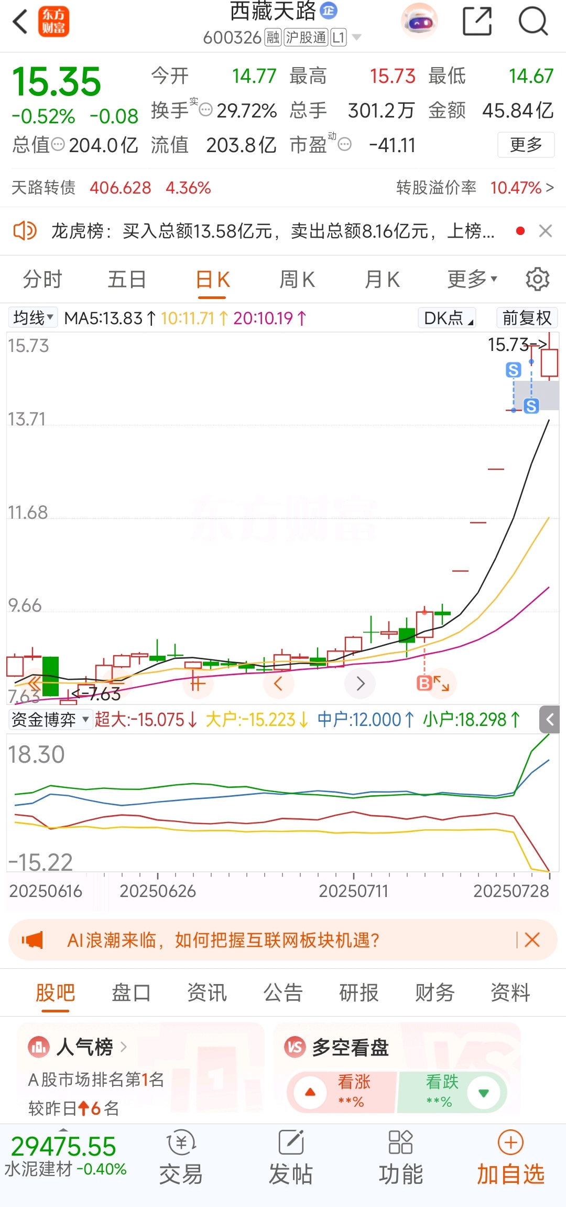The image size is (566, 1207).
Task: Move chart left with orange chevron button
Action: (278, 683)
